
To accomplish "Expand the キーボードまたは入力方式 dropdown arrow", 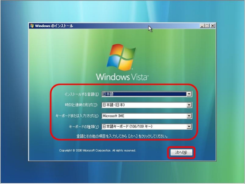I will click(189, 116).
